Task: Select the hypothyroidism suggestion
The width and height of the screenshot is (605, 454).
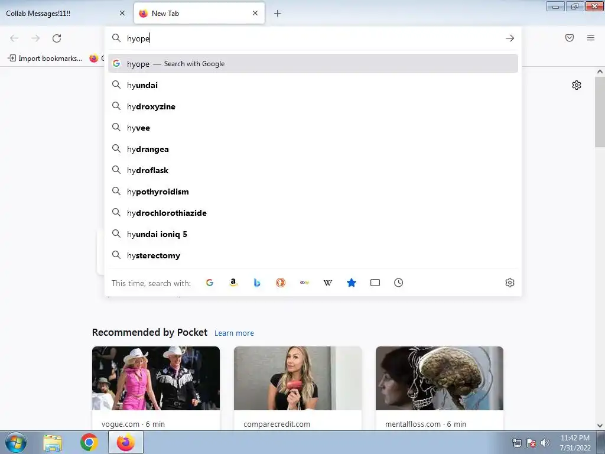Action: coord(313,192)
